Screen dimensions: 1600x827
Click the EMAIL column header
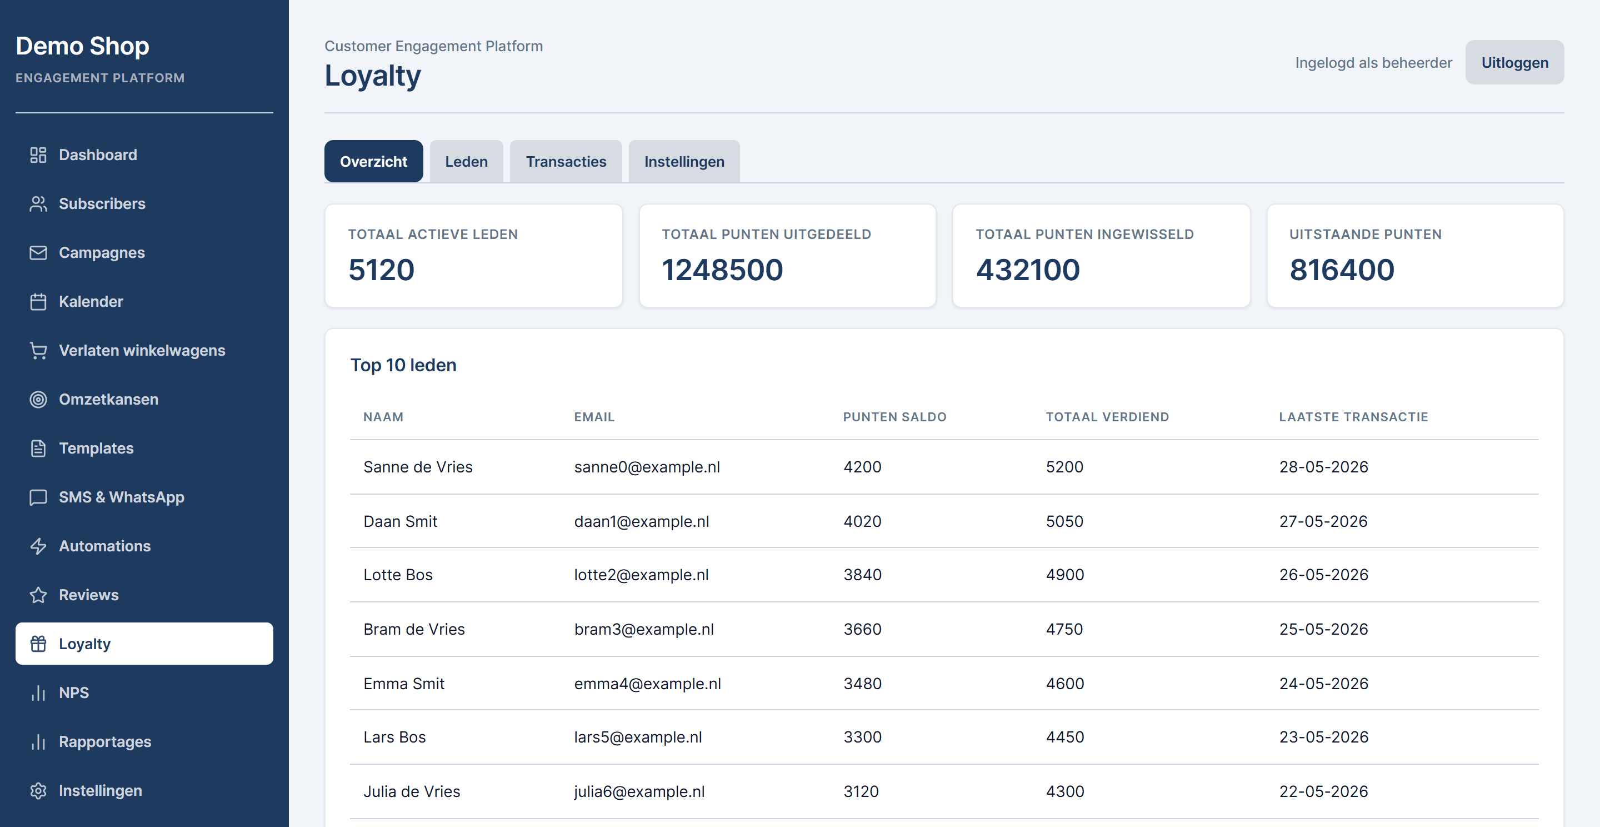click(594, 417)
